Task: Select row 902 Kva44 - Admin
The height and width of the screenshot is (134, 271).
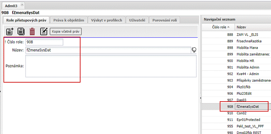Action: [x=236, y=74]
